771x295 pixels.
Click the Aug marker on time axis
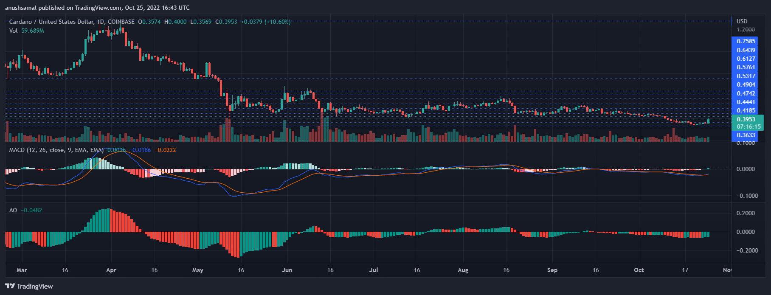(x=463, y=270)
